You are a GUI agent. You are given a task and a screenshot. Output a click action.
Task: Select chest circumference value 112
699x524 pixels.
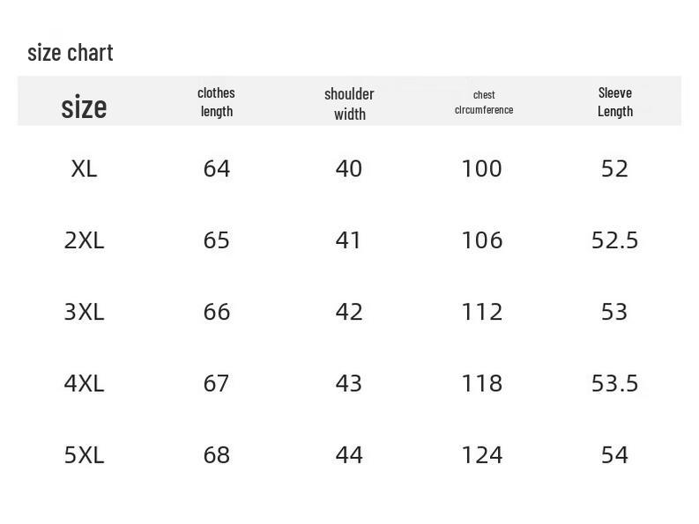[482, 312]
